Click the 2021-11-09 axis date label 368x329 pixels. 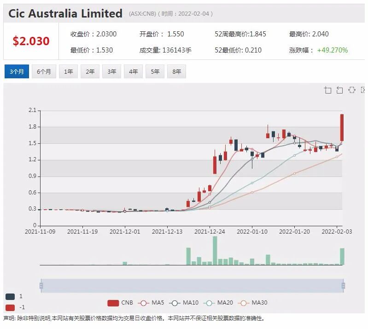[40, 232]
